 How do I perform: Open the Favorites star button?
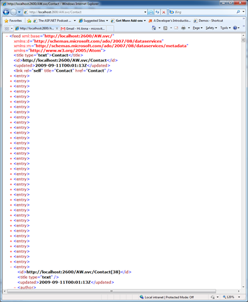click(13, 21)
